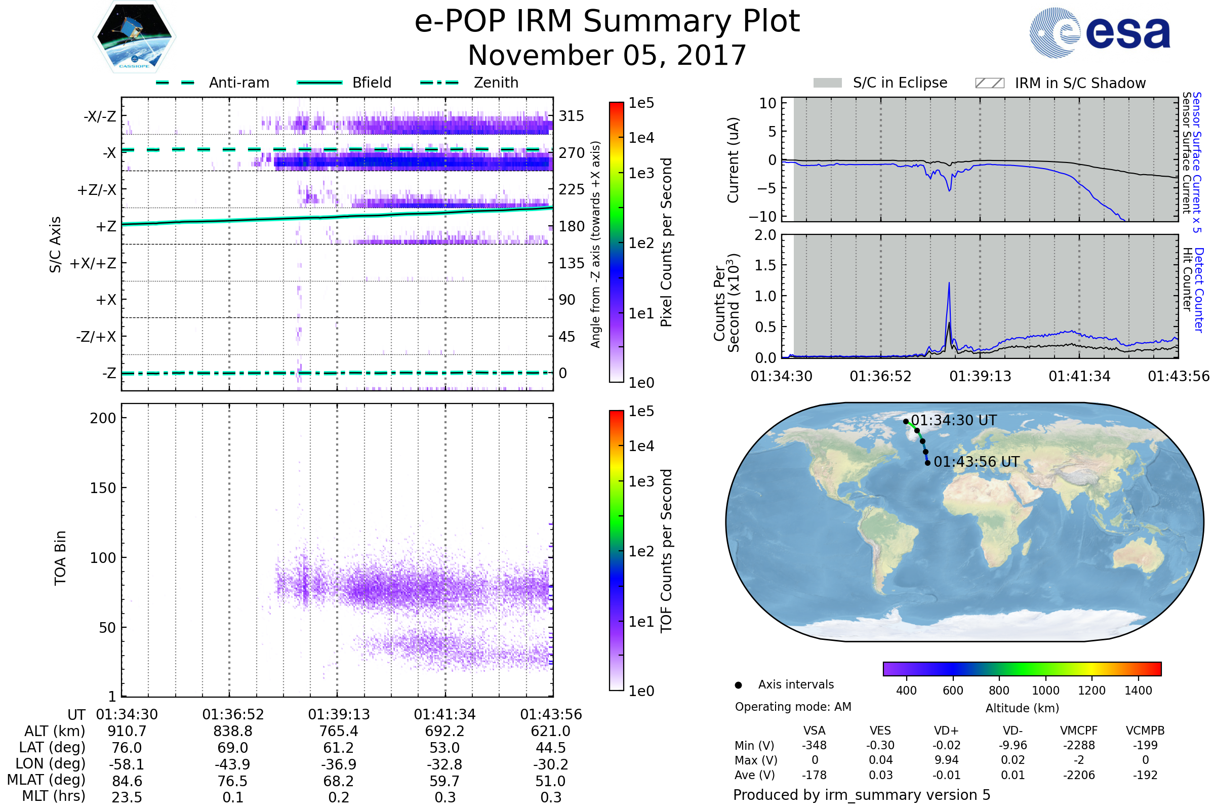Click the Sensor Surface Current x 5 label

pyautogui.click(x=1197, y=162)
